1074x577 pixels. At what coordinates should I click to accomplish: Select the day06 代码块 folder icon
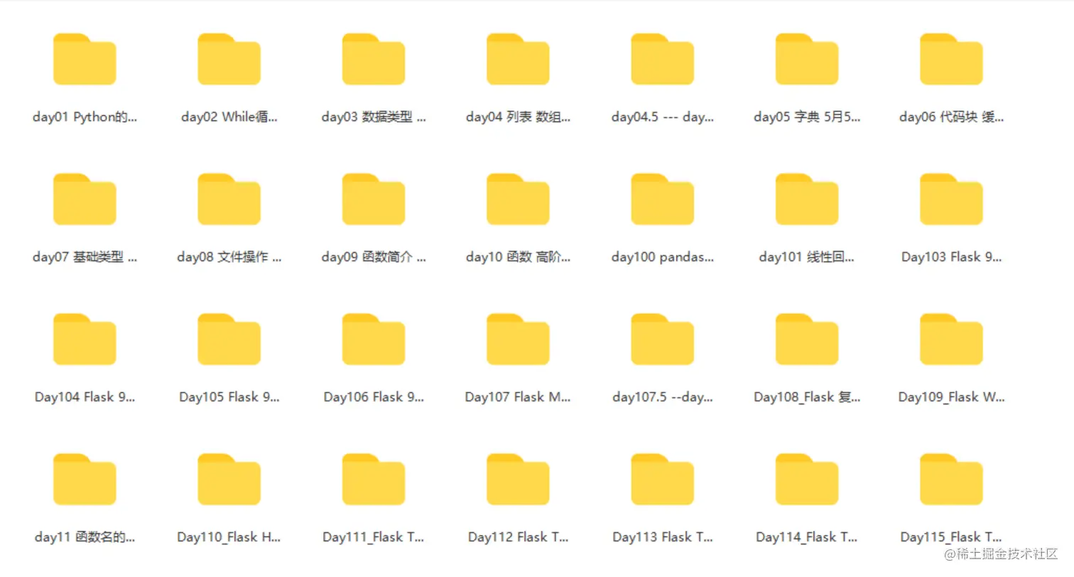coord(951,59)
